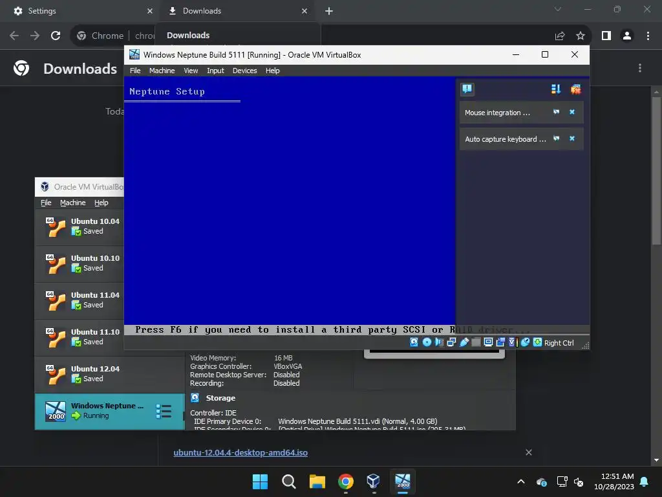Open the File menu of the Neptune VM window

[x=135, y=71]
